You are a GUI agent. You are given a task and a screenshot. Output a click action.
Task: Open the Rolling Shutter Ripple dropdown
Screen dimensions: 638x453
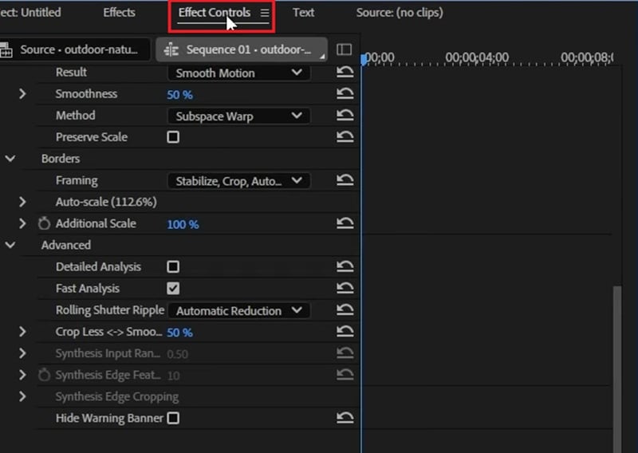(x=238, y=310)
